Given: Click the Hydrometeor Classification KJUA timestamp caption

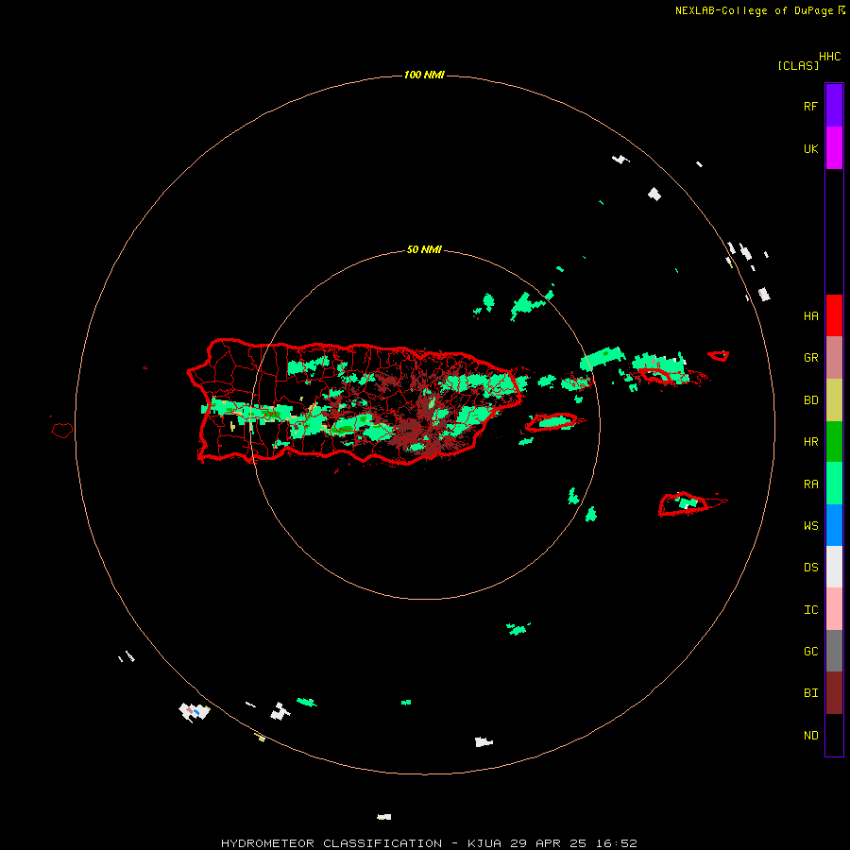Looking at the screenshot, I should 429,843.
